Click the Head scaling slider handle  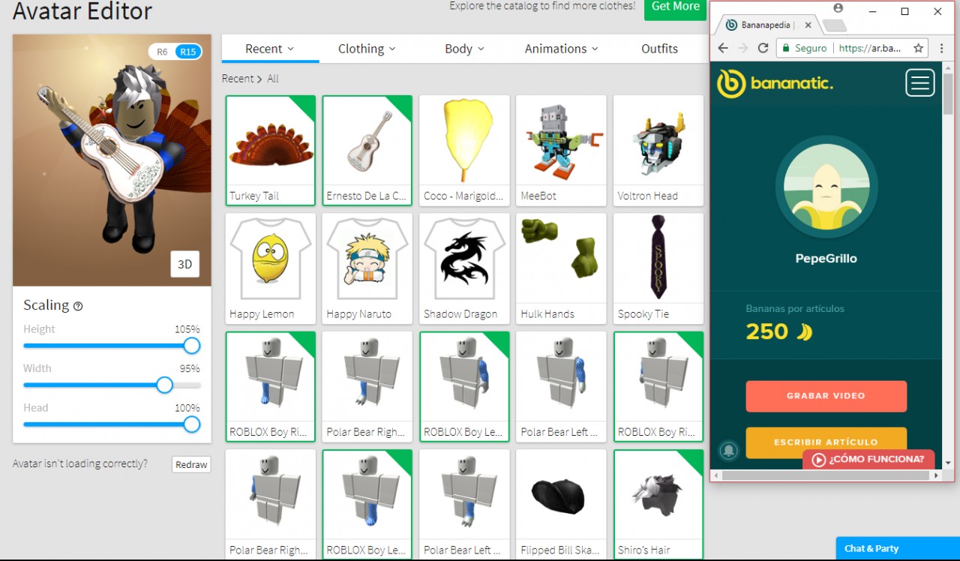click(192, 424)
